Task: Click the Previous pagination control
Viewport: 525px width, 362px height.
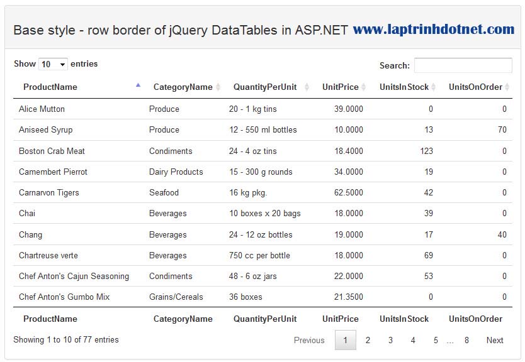Action: click(x=309, y=340)
